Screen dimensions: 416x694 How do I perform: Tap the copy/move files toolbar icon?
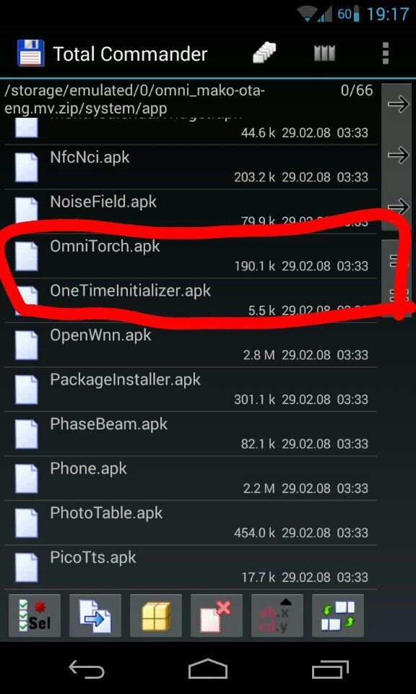(95, 616)
